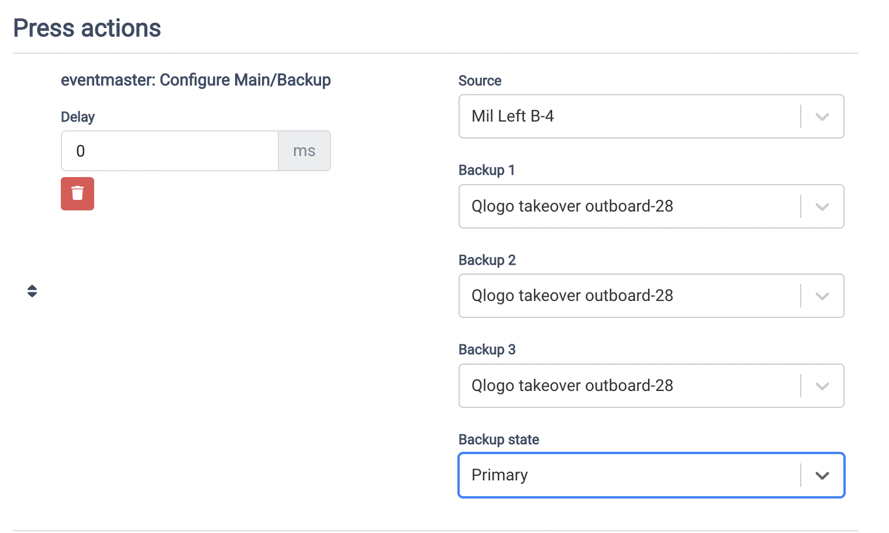This screenshot has width=889, height=533.
Task: Select the text Qlogo takeover outboard-28 in Backup 1
Action: pyautogui.click(x=572, y=206)
